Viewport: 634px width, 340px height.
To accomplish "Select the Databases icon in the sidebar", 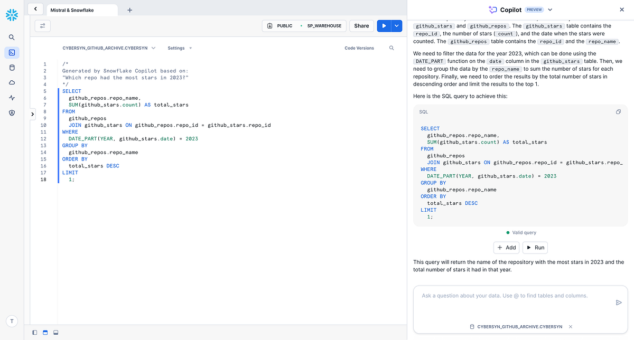I will click(x=11, y=68).
